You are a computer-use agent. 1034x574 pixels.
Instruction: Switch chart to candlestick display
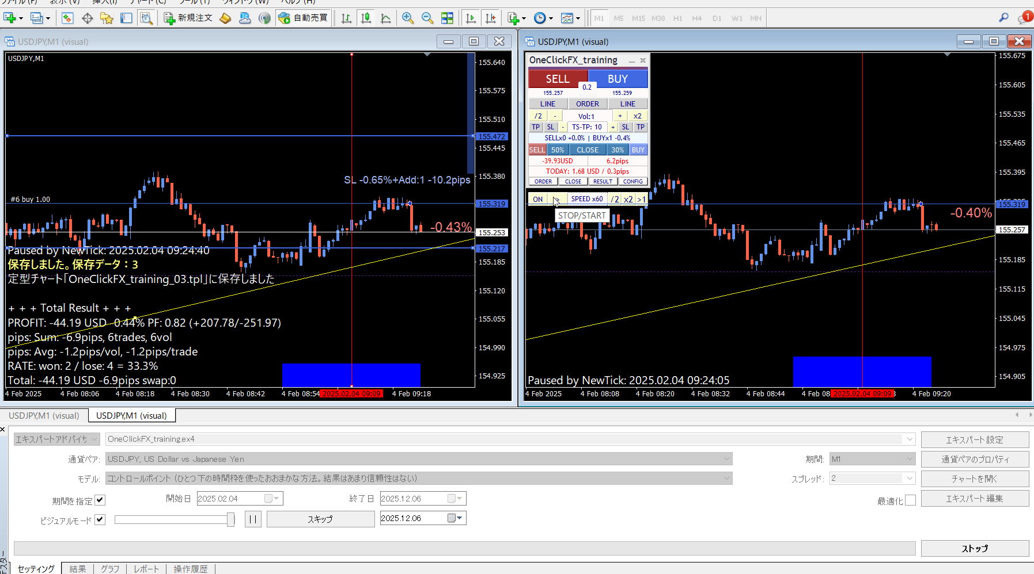coord(366,18)
